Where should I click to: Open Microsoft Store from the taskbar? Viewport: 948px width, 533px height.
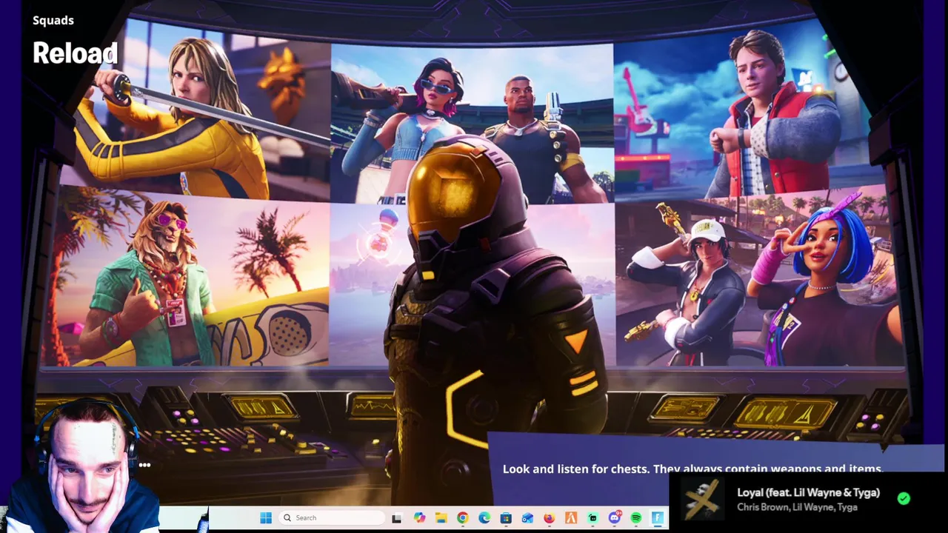click(x=506, y=517)
